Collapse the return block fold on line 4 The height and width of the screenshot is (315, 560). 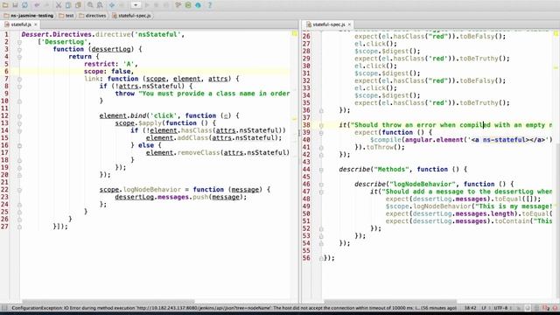[19, 57]
